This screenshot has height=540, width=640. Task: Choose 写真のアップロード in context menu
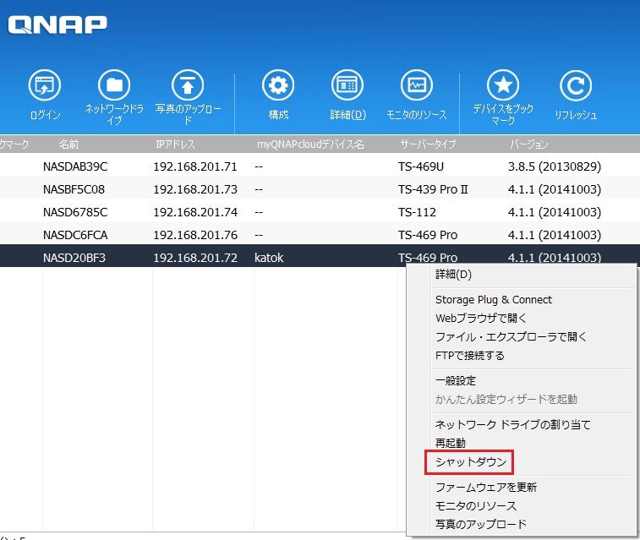click(x=481, y=524)
